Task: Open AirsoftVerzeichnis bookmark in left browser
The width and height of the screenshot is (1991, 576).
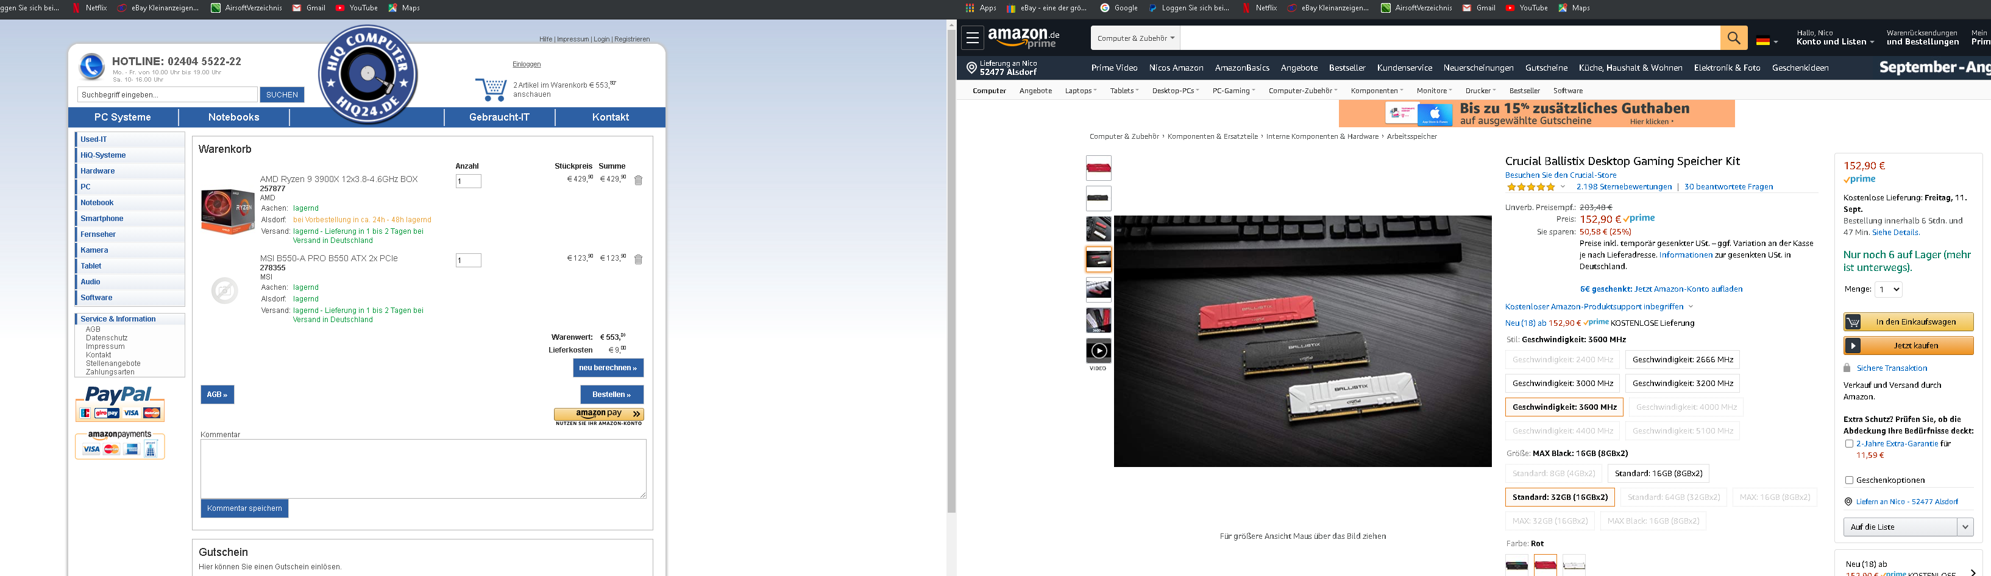Action: pyautogui.click(x=247, y=8)
